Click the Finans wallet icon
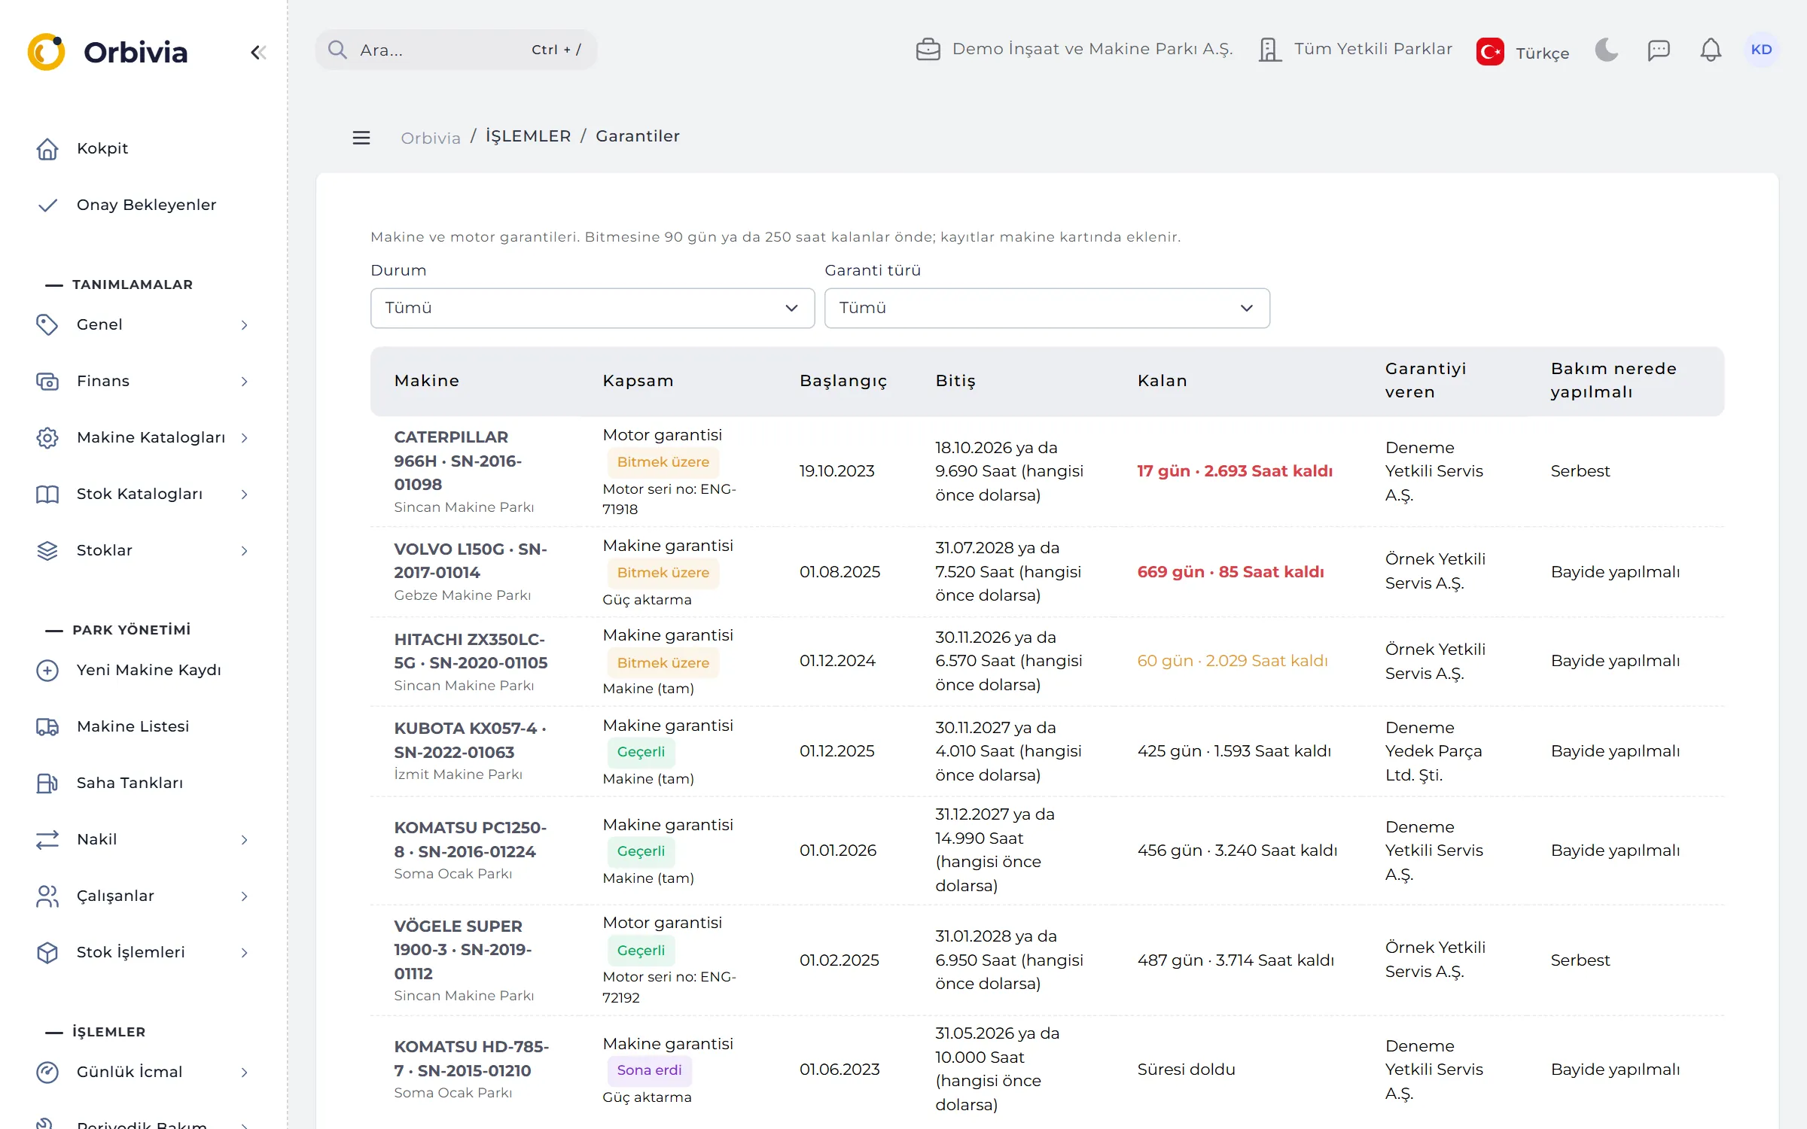Viewport: 1807px width, 1129px height. 47,381
